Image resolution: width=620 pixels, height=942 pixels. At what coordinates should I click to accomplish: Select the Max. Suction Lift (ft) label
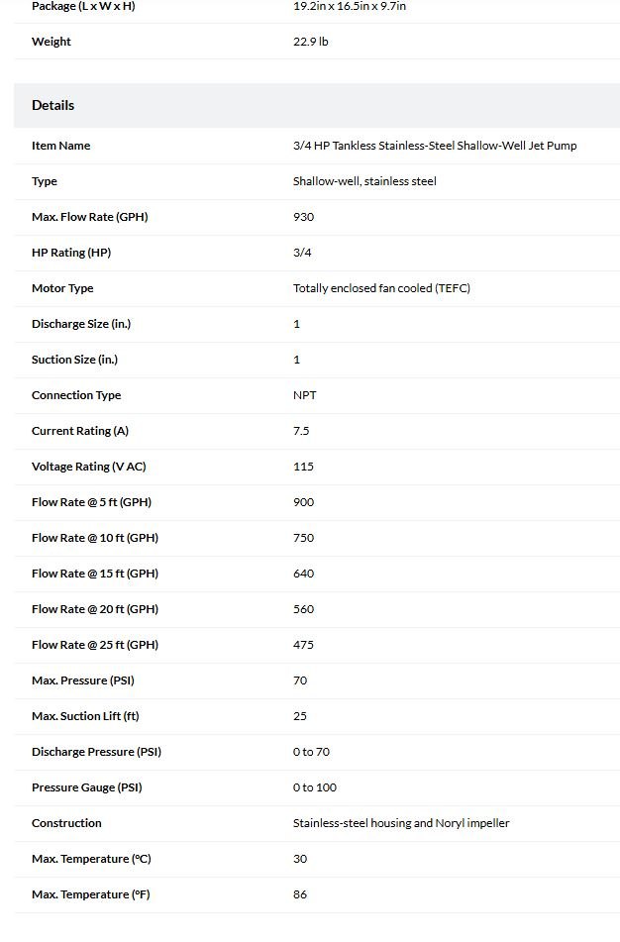85,716
